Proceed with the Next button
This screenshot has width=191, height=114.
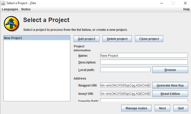point(162,108)
